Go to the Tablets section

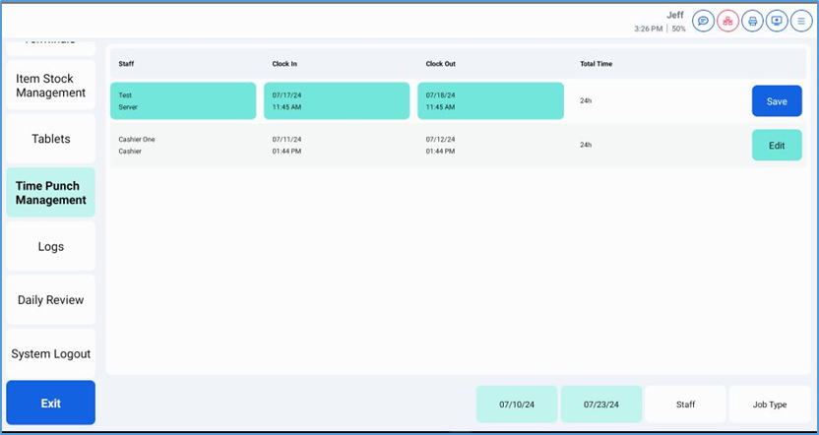[x=51, y=139]
